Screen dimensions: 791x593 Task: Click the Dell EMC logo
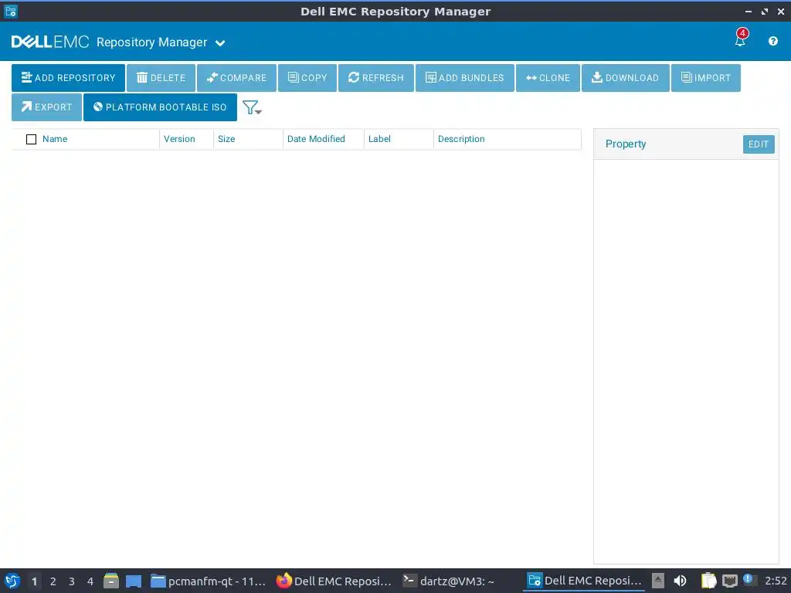50,42
